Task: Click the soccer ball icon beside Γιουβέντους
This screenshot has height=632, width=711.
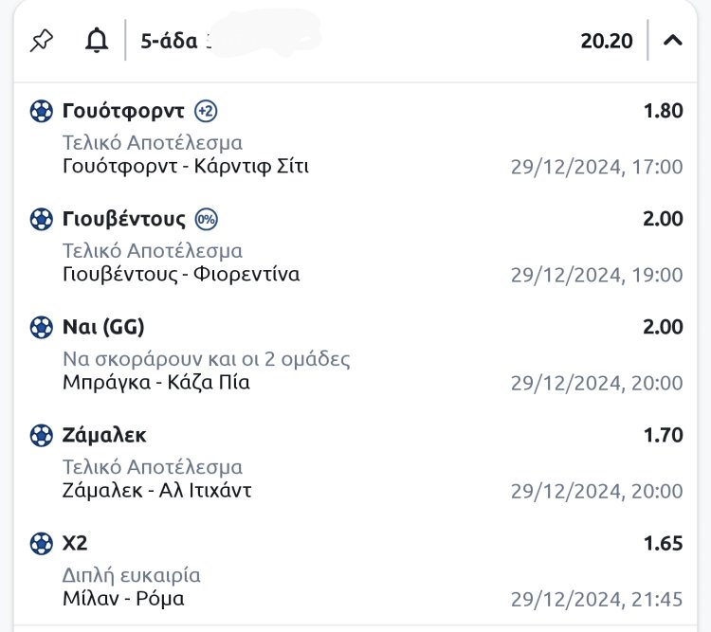Action: (x=42, y=220)
